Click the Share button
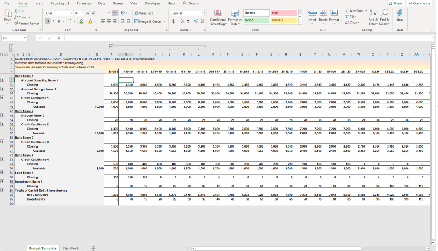This screenshot has height=251, width=438. (x=396, y=3)
